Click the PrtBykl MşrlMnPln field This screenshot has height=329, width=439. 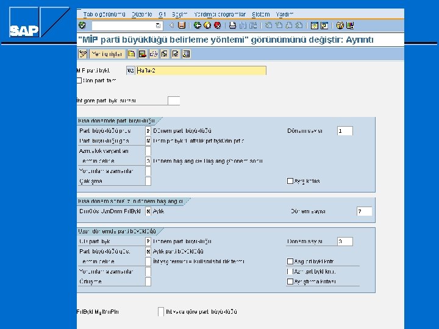[x=161, y=312]
